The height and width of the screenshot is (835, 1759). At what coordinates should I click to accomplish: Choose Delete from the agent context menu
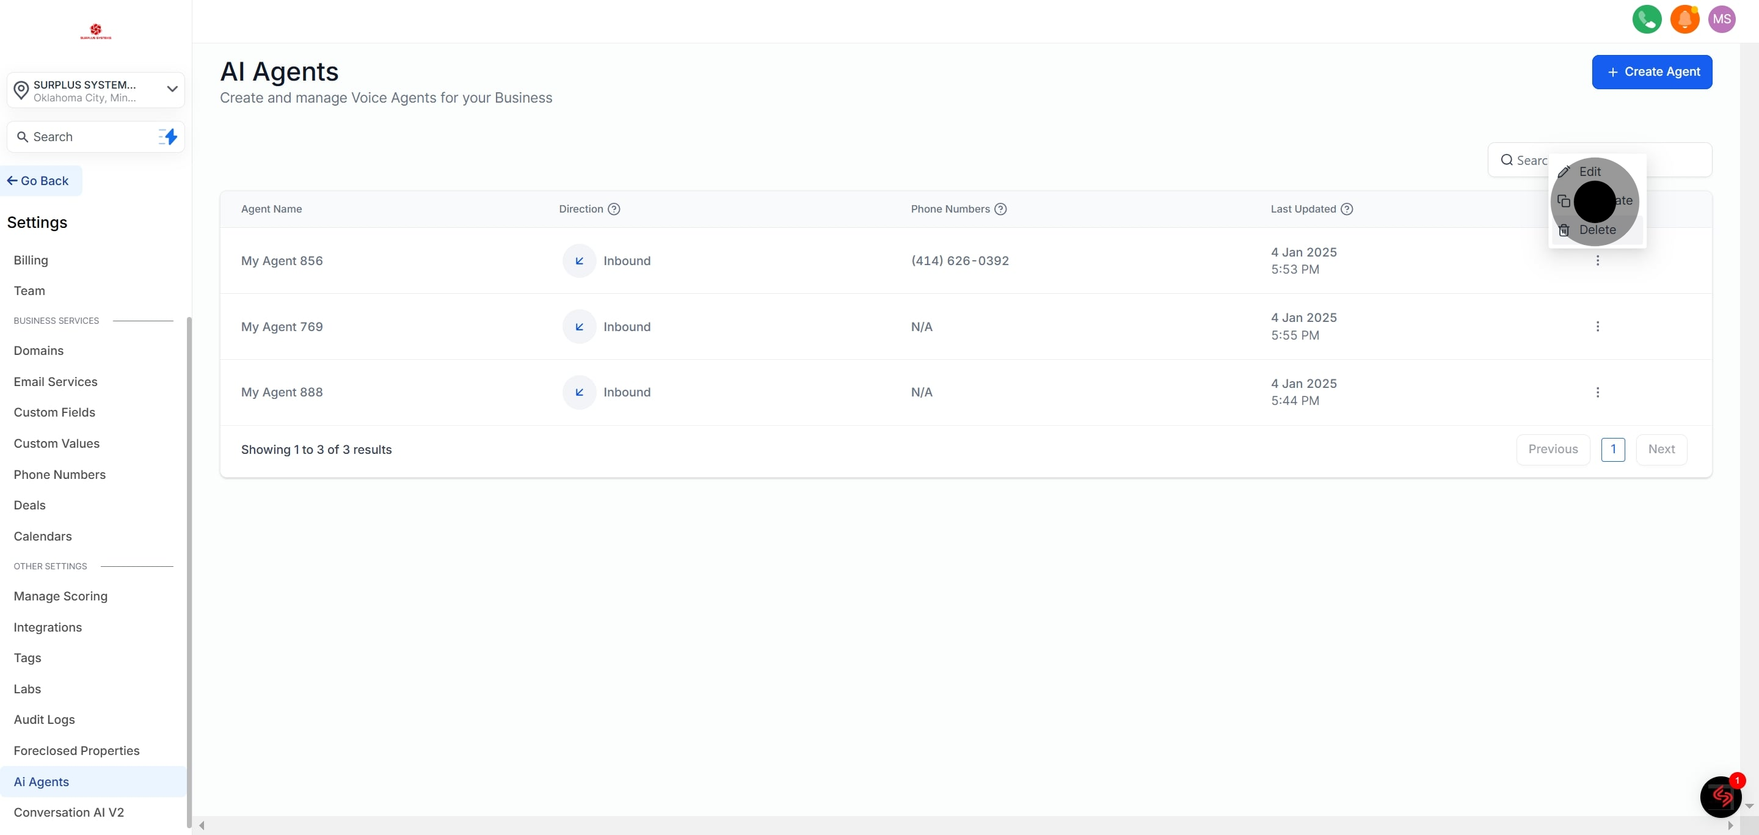click(1597, 230)
